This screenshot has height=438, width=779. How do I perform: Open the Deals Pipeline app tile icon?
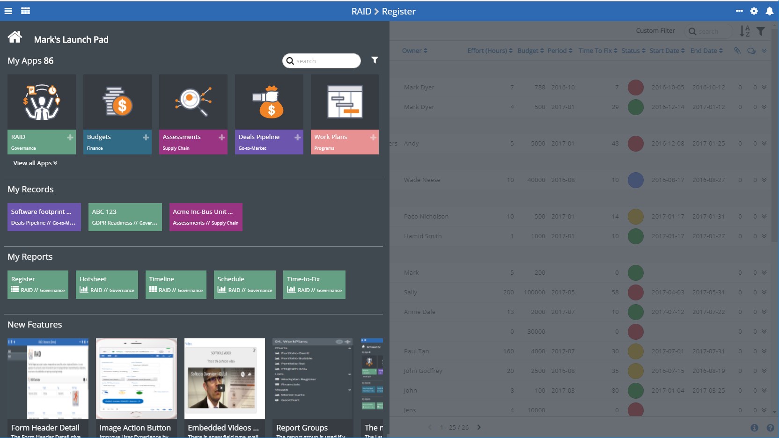(x=269, y=102)
